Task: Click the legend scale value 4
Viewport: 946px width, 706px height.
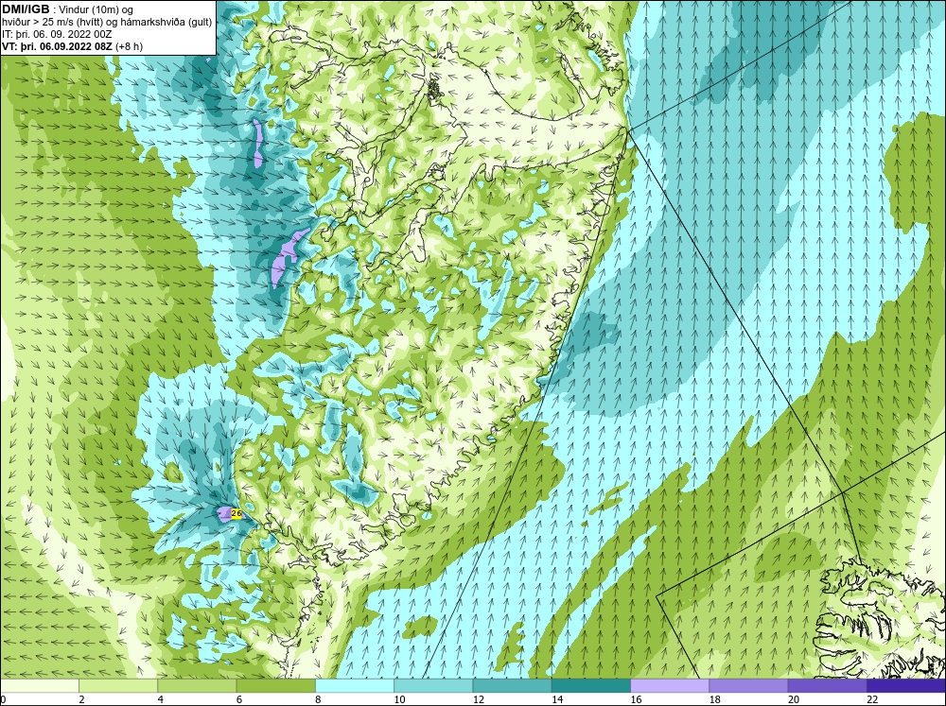Action: pos(161,699)
